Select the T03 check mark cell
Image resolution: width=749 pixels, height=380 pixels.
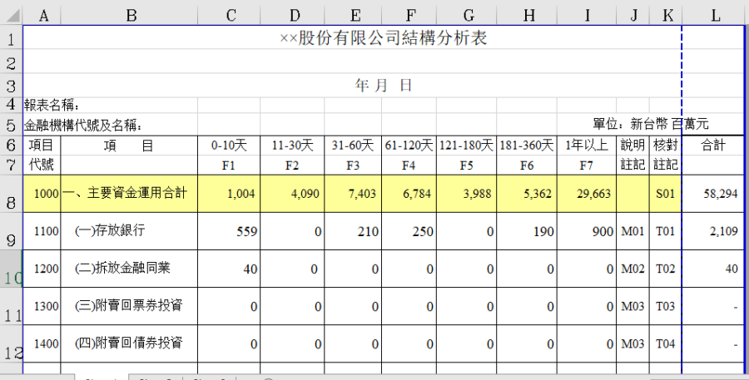point(666,306)
